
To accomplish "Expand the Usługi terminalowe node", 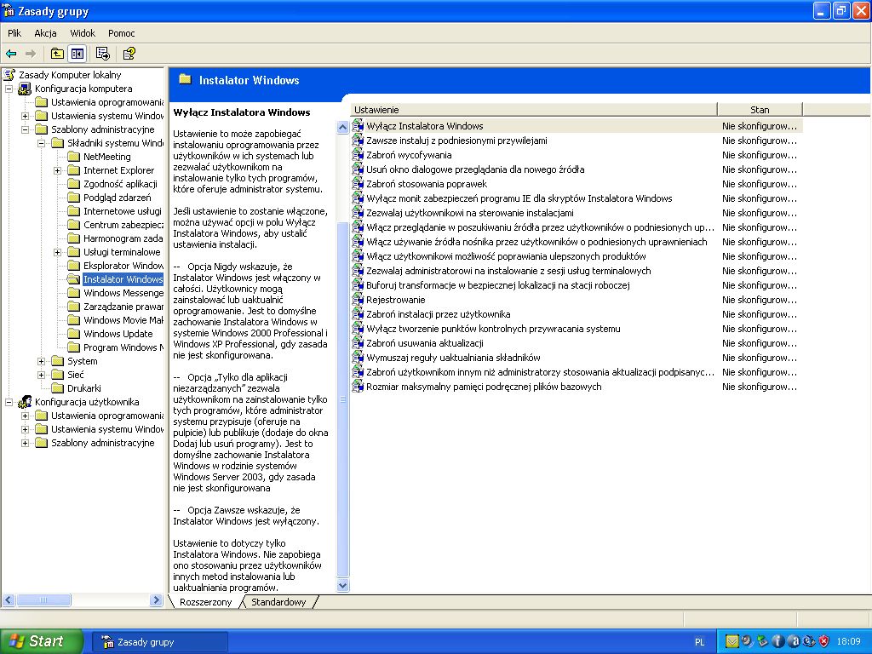I will (57, 252).
